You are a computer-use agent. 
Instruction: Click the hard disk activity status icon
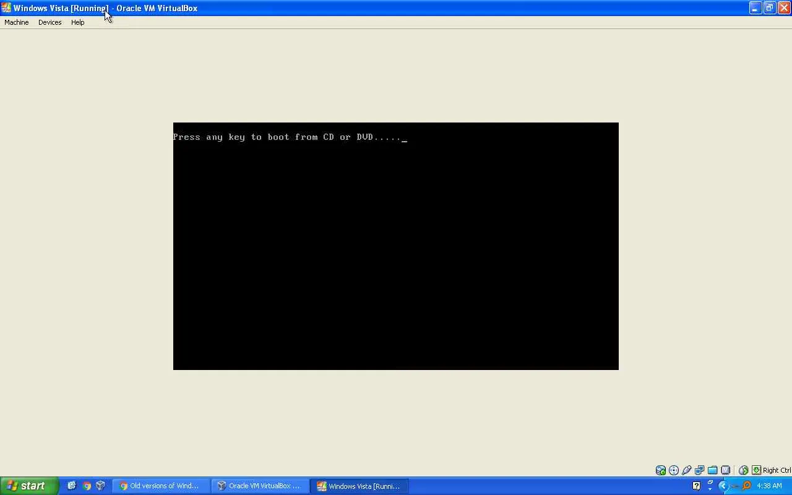click(661, 470)
